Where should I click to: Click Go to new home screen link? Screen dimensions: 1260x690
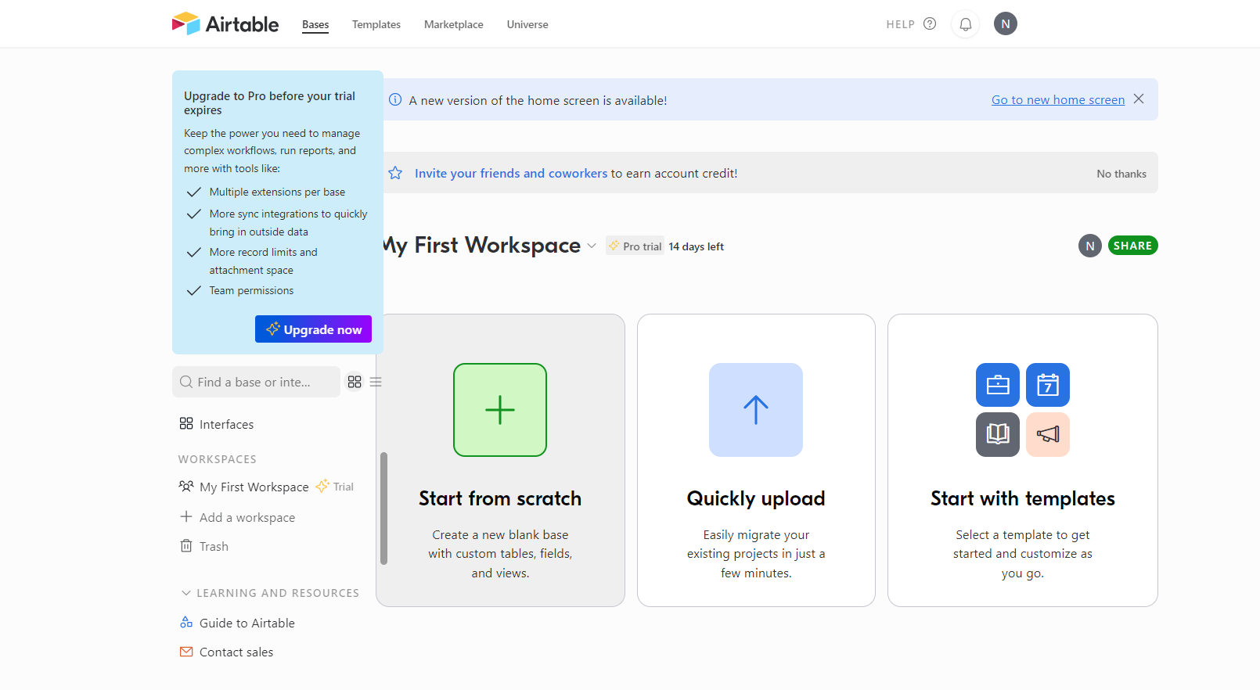pyautogui.click(x=1058, y=99)
